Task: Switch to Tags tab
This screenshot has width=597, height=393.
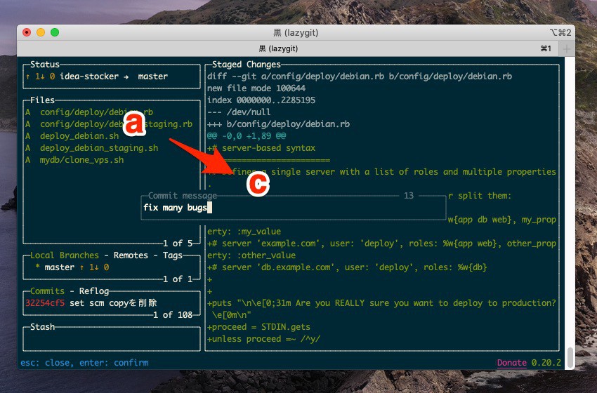Action: point(173,255)
